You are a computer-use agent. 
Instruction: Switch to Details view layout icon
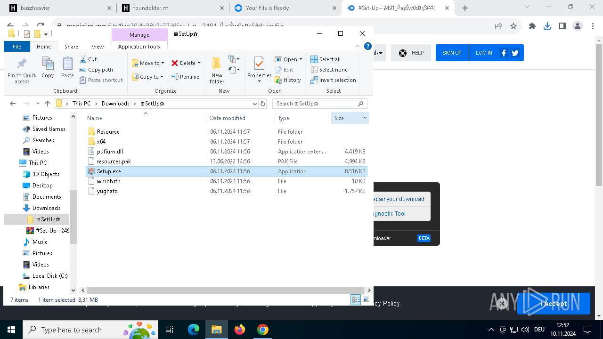[356, 299]
